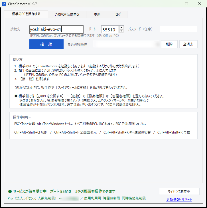
Task: Click the 全消去 button
Action: (x=188, y=44)
